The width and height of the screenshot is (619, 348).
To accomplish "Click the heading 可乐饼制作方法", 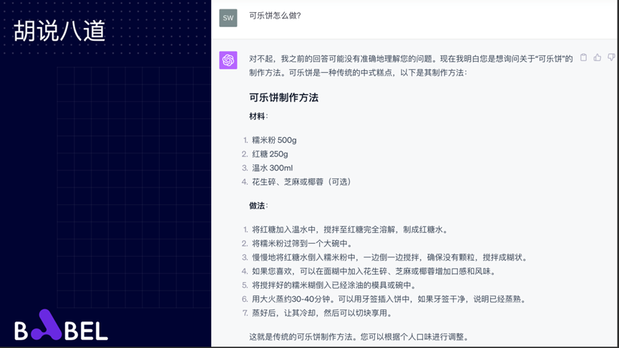I will pyautogui.click(x=283, y=97).
